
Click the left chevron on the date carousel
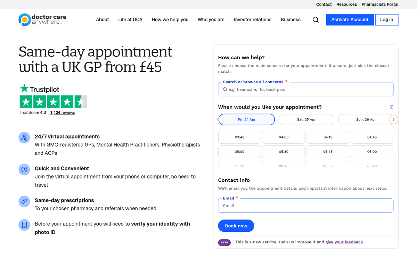[218, 119]
